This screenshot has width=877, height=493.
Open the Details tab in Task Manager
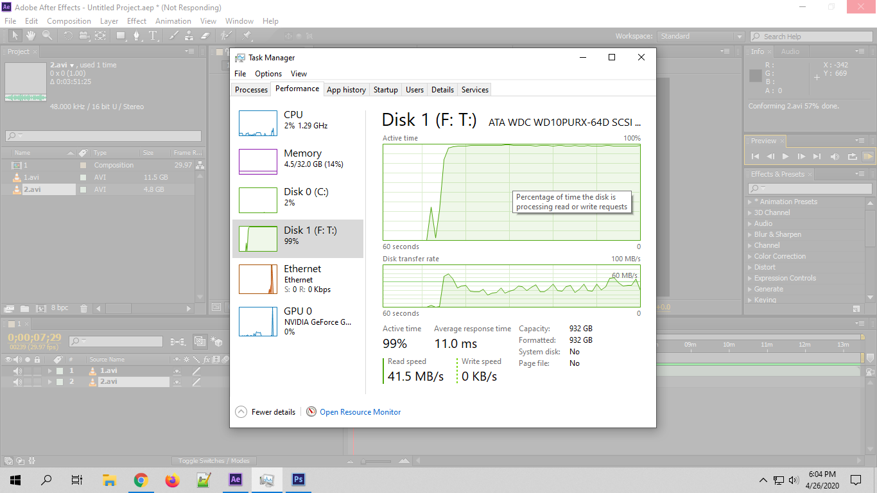(x=442, y=90)
